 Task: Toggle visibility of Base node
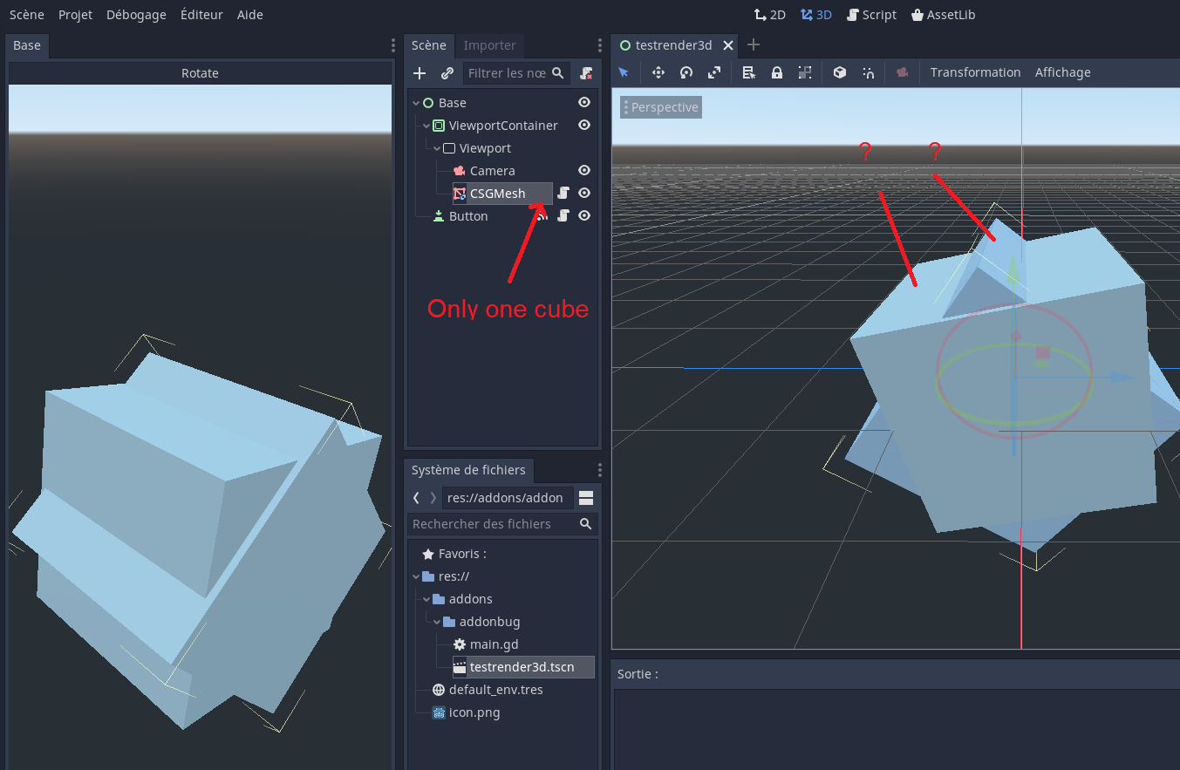(x=584, y=102)
